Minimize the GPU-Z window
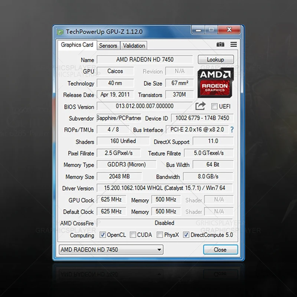The height and width of the screenshot is (297, 297). coord(198,30)
